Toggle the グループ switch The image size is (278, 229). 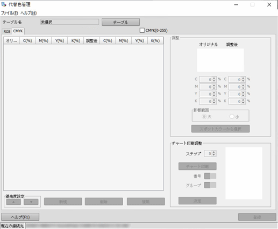[x=210, y=185]
